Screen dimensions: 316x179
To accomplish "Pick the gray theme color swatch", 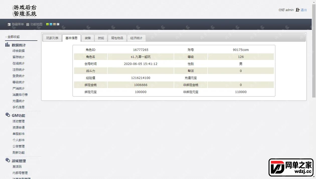I will pos(58,24).
